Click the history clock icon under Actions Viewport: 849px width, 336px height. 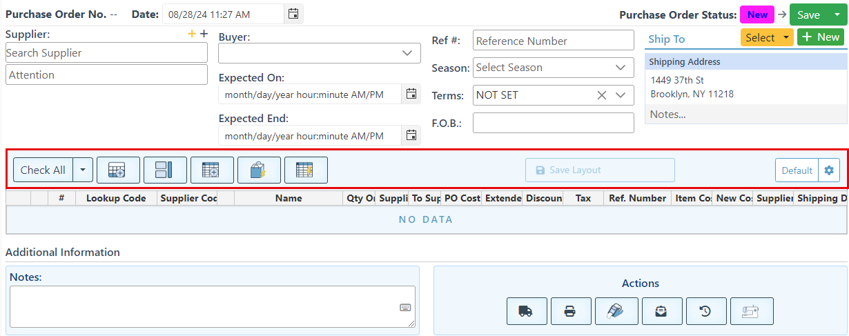[x=705, y=311]
